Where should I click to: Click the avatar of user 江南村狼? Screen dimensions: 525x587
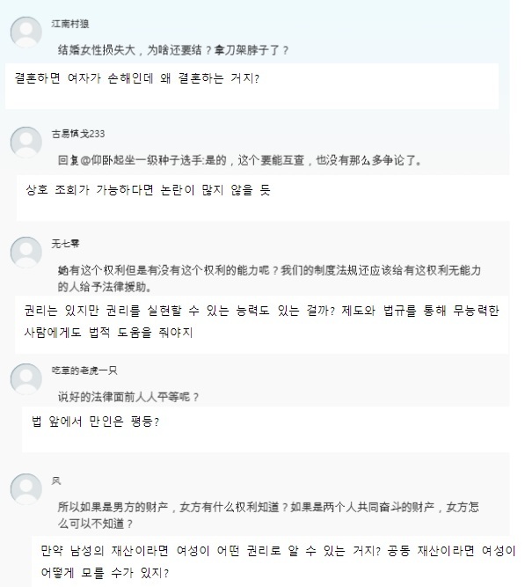click(x=26, y=33)
